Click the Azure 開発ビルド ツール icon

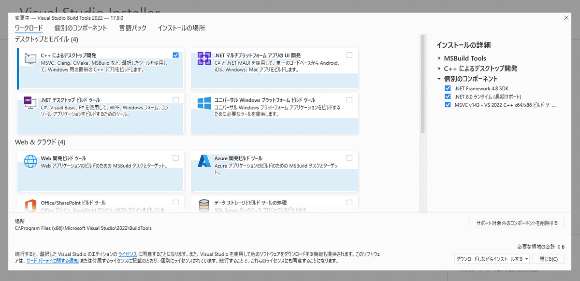[204, 161]
